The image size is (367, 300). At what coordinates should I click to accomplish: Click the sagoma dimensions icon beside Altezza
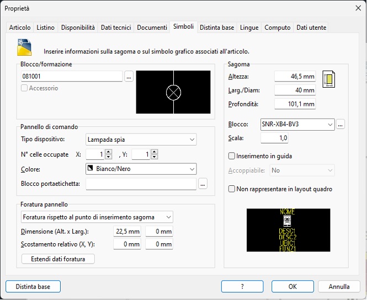[329, 80]
